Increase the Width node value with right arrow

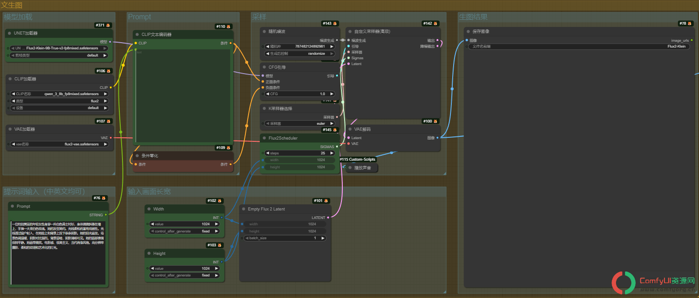[x=217, y=224]
